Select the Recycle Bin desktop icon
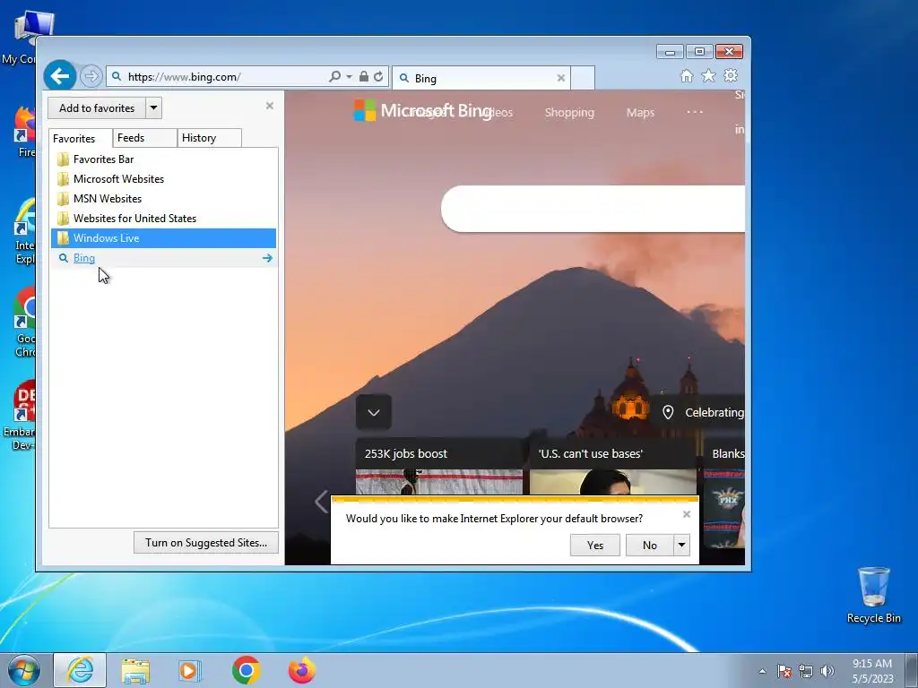The image size is (918, 688). [873, 595]
